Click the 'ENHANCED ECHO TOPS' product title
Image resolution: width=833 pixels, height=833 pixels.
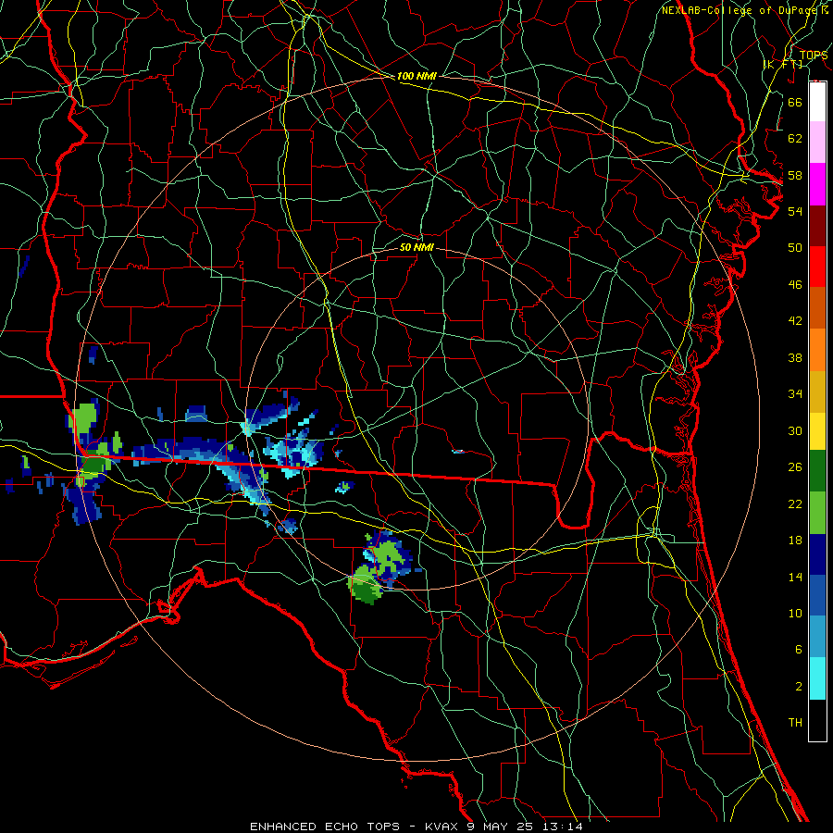click(x=325, y=827)
